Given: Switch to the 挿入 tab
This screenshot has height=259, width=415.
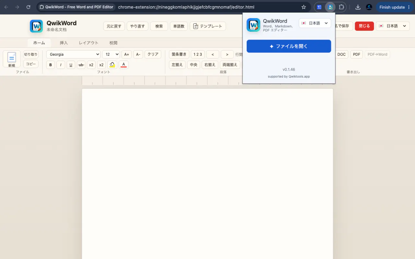Looking at the screenshot, I should [64, 43].
